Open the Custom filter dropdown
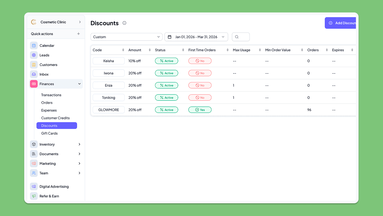This screenshot has height=216, width=383. pos(126,37)
